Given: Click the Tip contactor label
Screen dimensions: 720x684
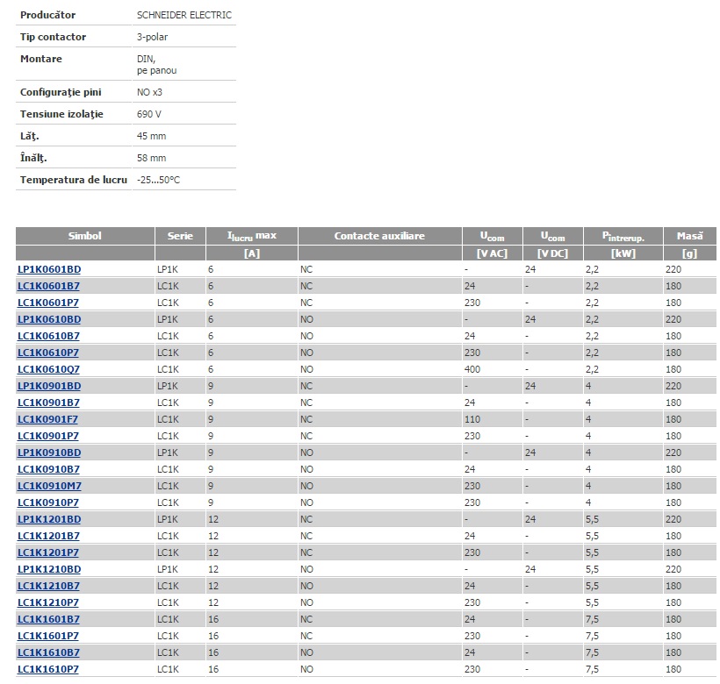Looking at the screenshot, I should point(53,37).
